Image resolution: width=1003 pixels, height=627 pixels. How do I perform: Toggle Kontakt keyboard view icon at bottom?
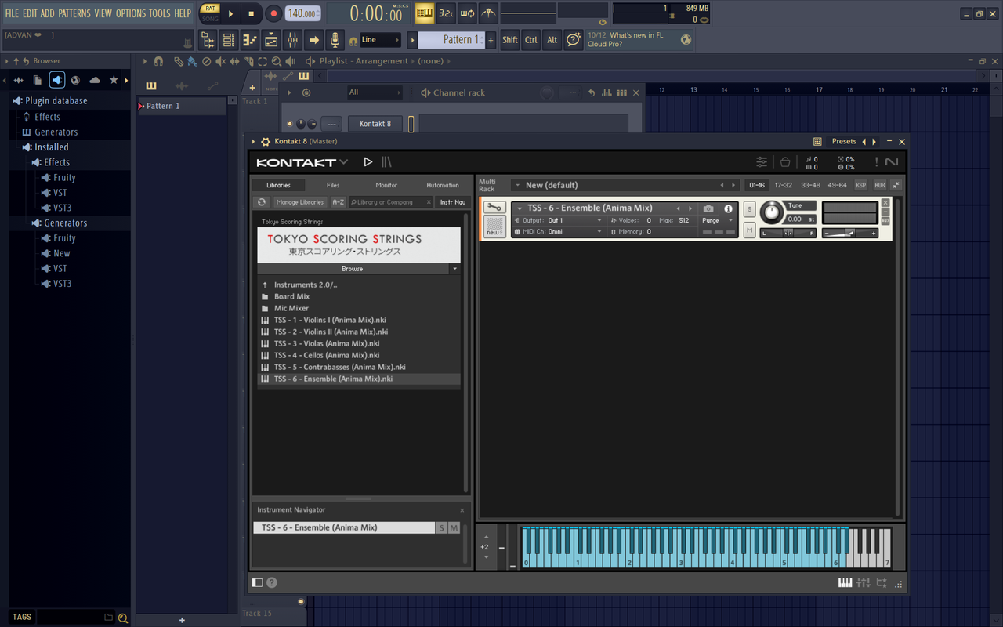pyautogui.click(x=845, y=582)
